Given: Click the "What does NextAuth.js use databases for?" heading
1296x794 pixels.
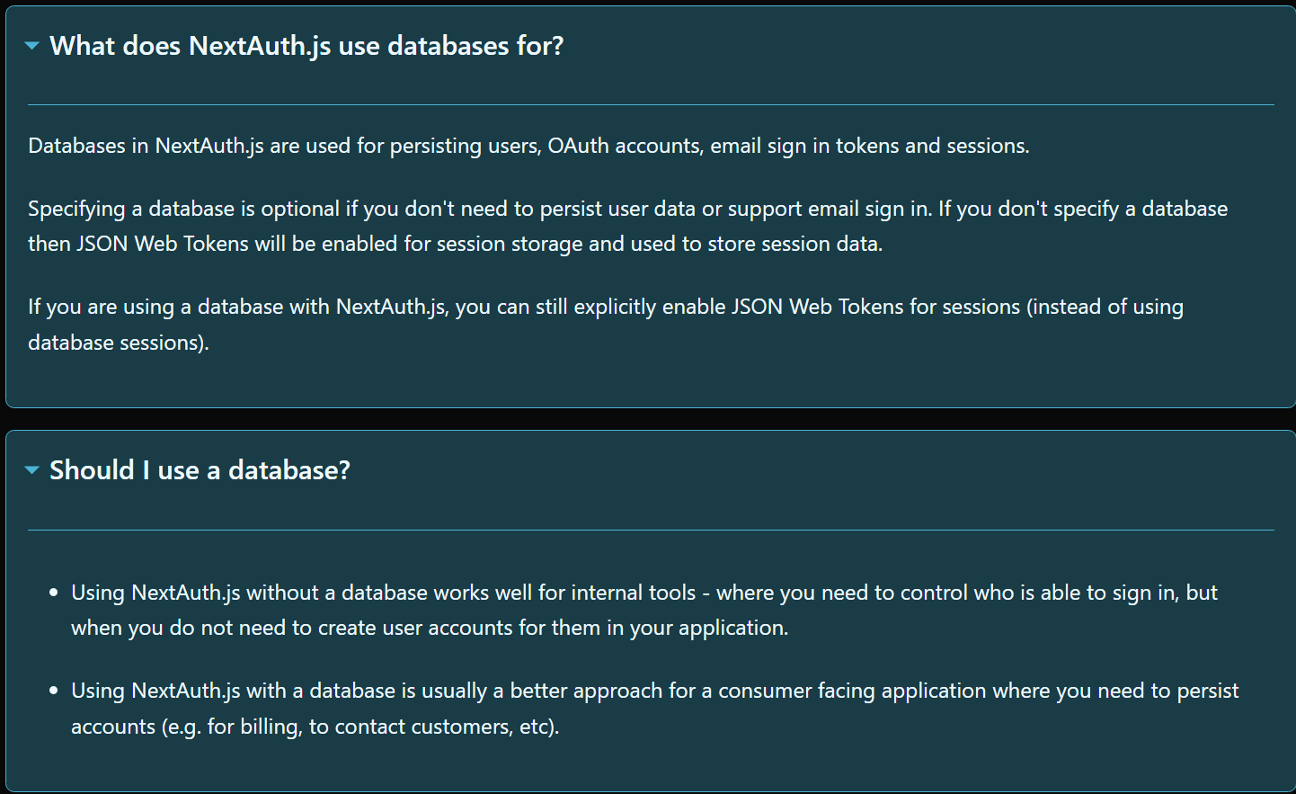Looking at the screenshot, I should pos(306,46).
